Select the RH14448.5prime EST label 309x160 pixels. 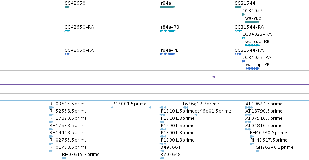tap(68, 133)
